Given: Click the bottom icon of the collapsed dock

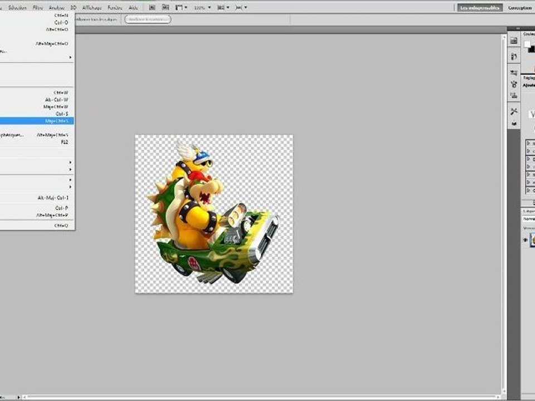Looking at the screenshot, I should point(514,123).
